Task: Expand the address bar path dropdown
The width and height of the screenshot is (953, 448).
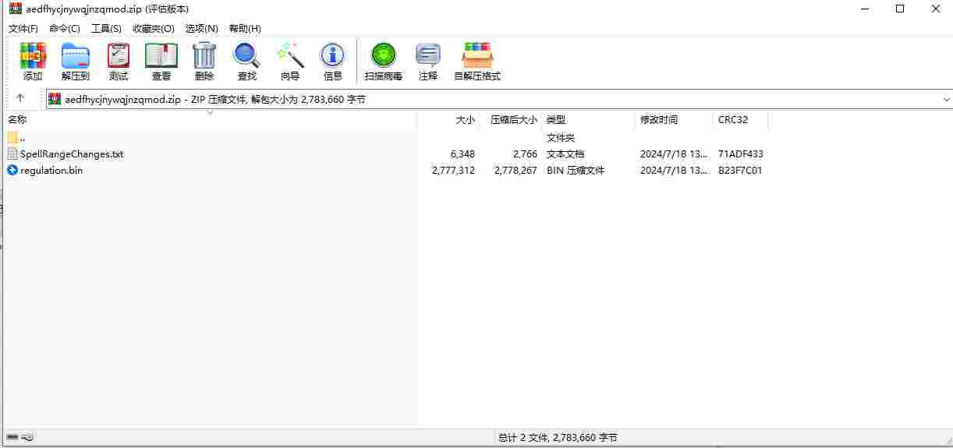Action: 946,100
